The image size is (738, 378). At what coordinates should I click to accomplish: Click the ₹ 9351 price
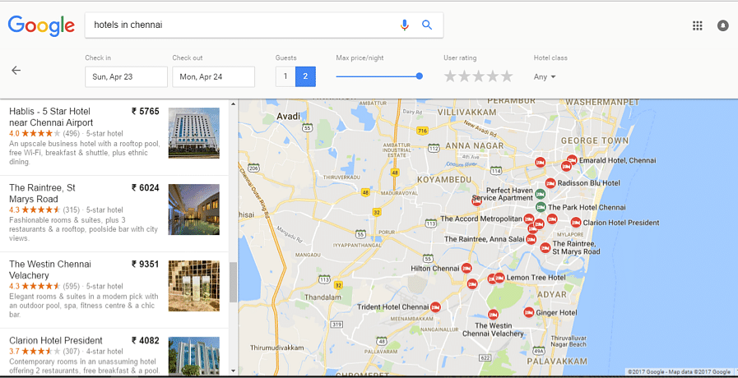146,265
